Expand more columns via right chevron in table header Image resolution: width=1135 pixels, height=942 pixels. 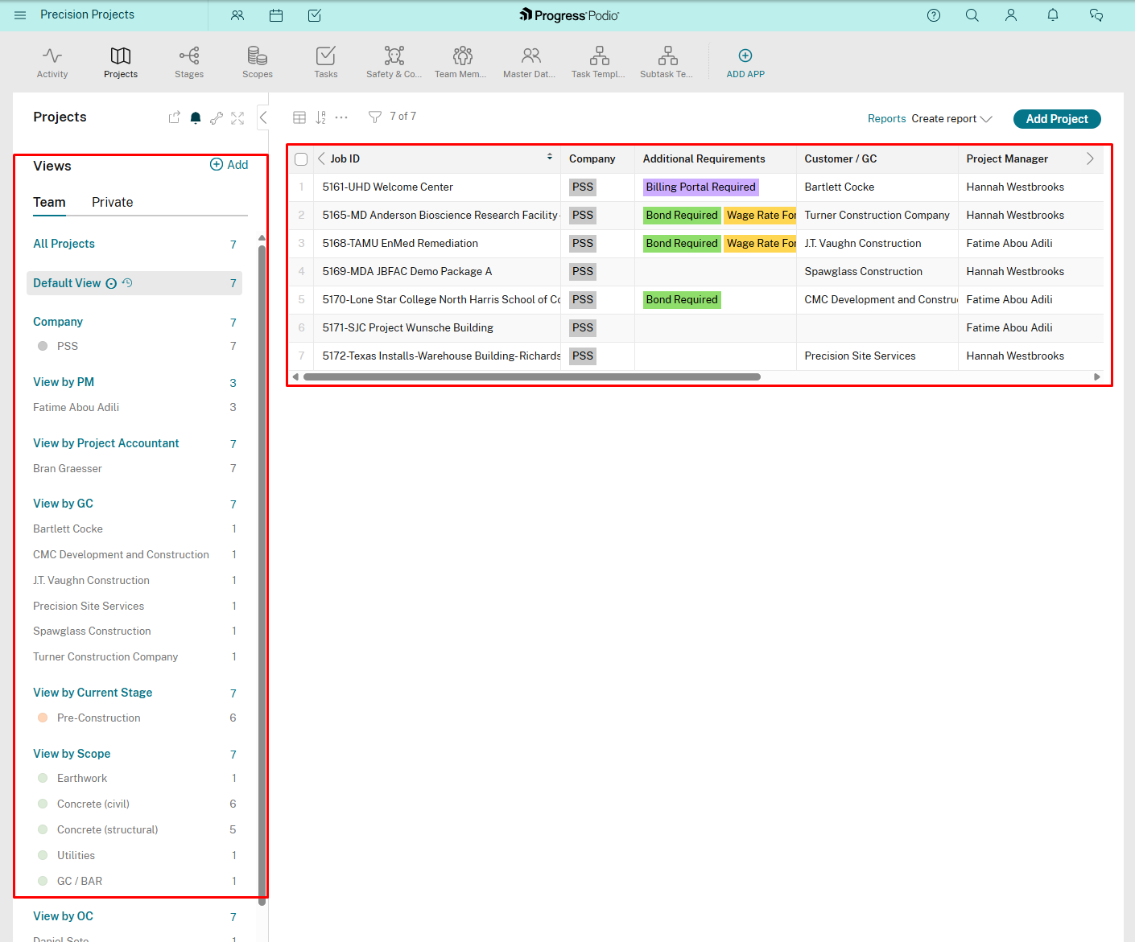pyautogui.click(x=1090, y=158)
